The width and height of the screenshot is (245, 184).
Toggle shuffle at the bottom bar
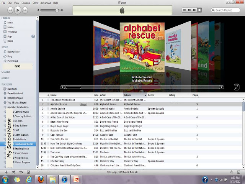coord(13,172)
